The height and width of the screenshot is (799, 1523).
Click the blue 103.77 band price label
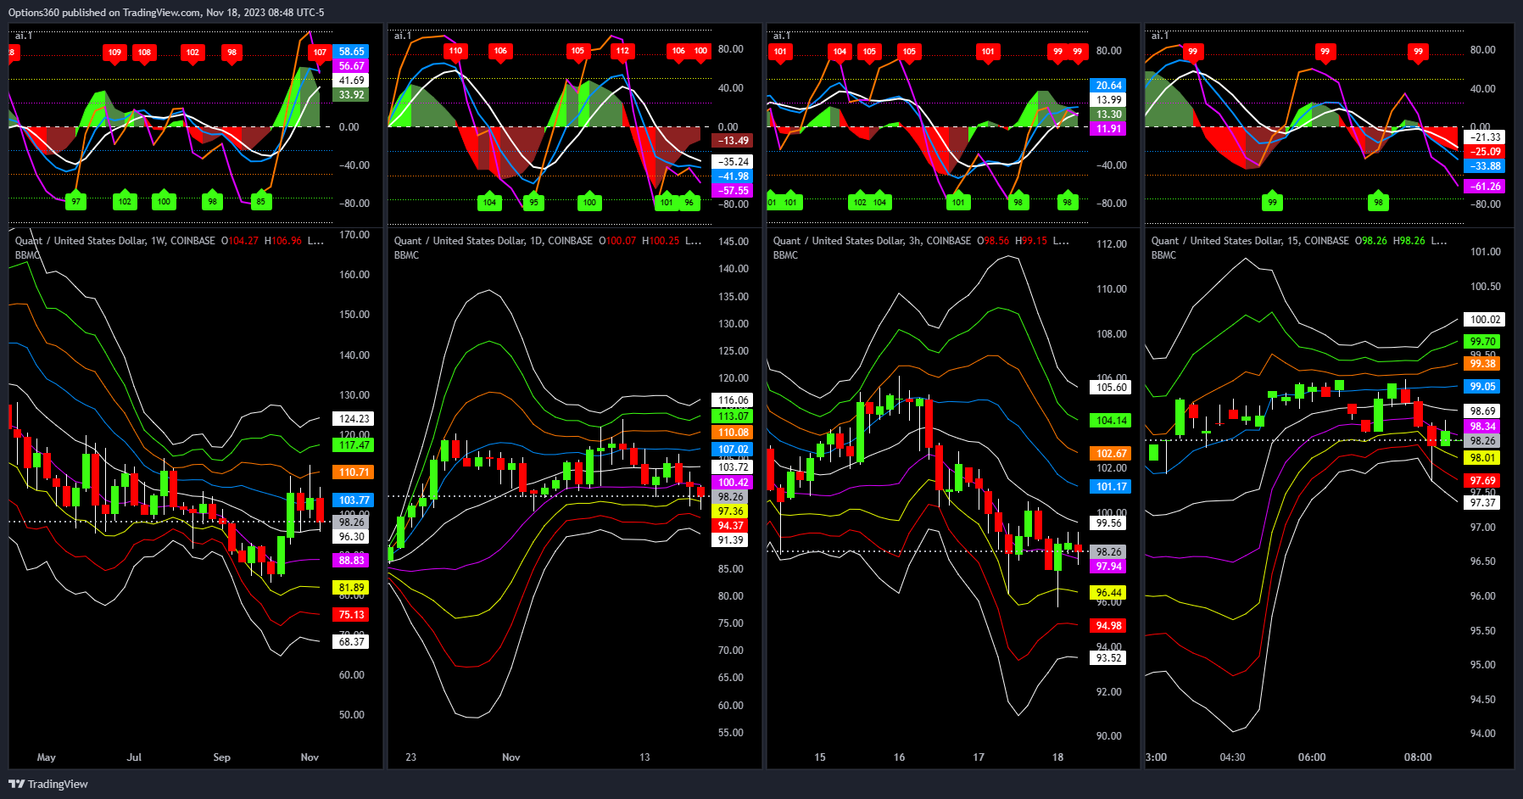click(354, 500)
